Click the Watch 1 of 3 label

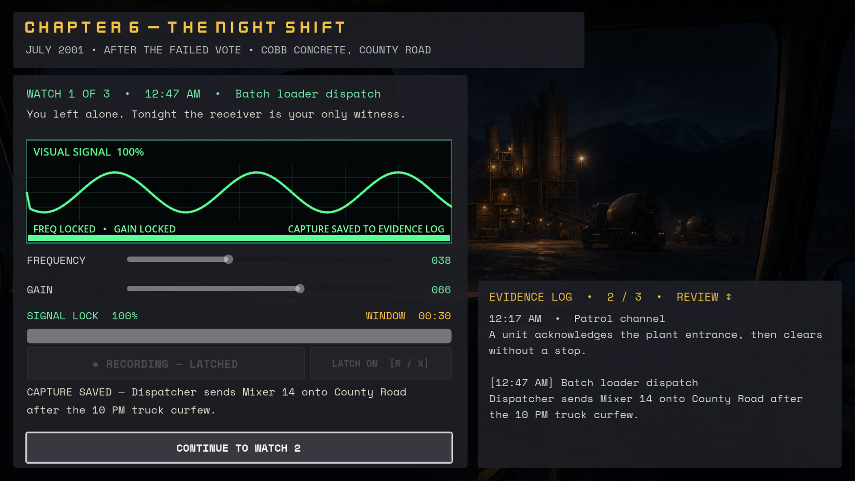click(x=68, y=94)
